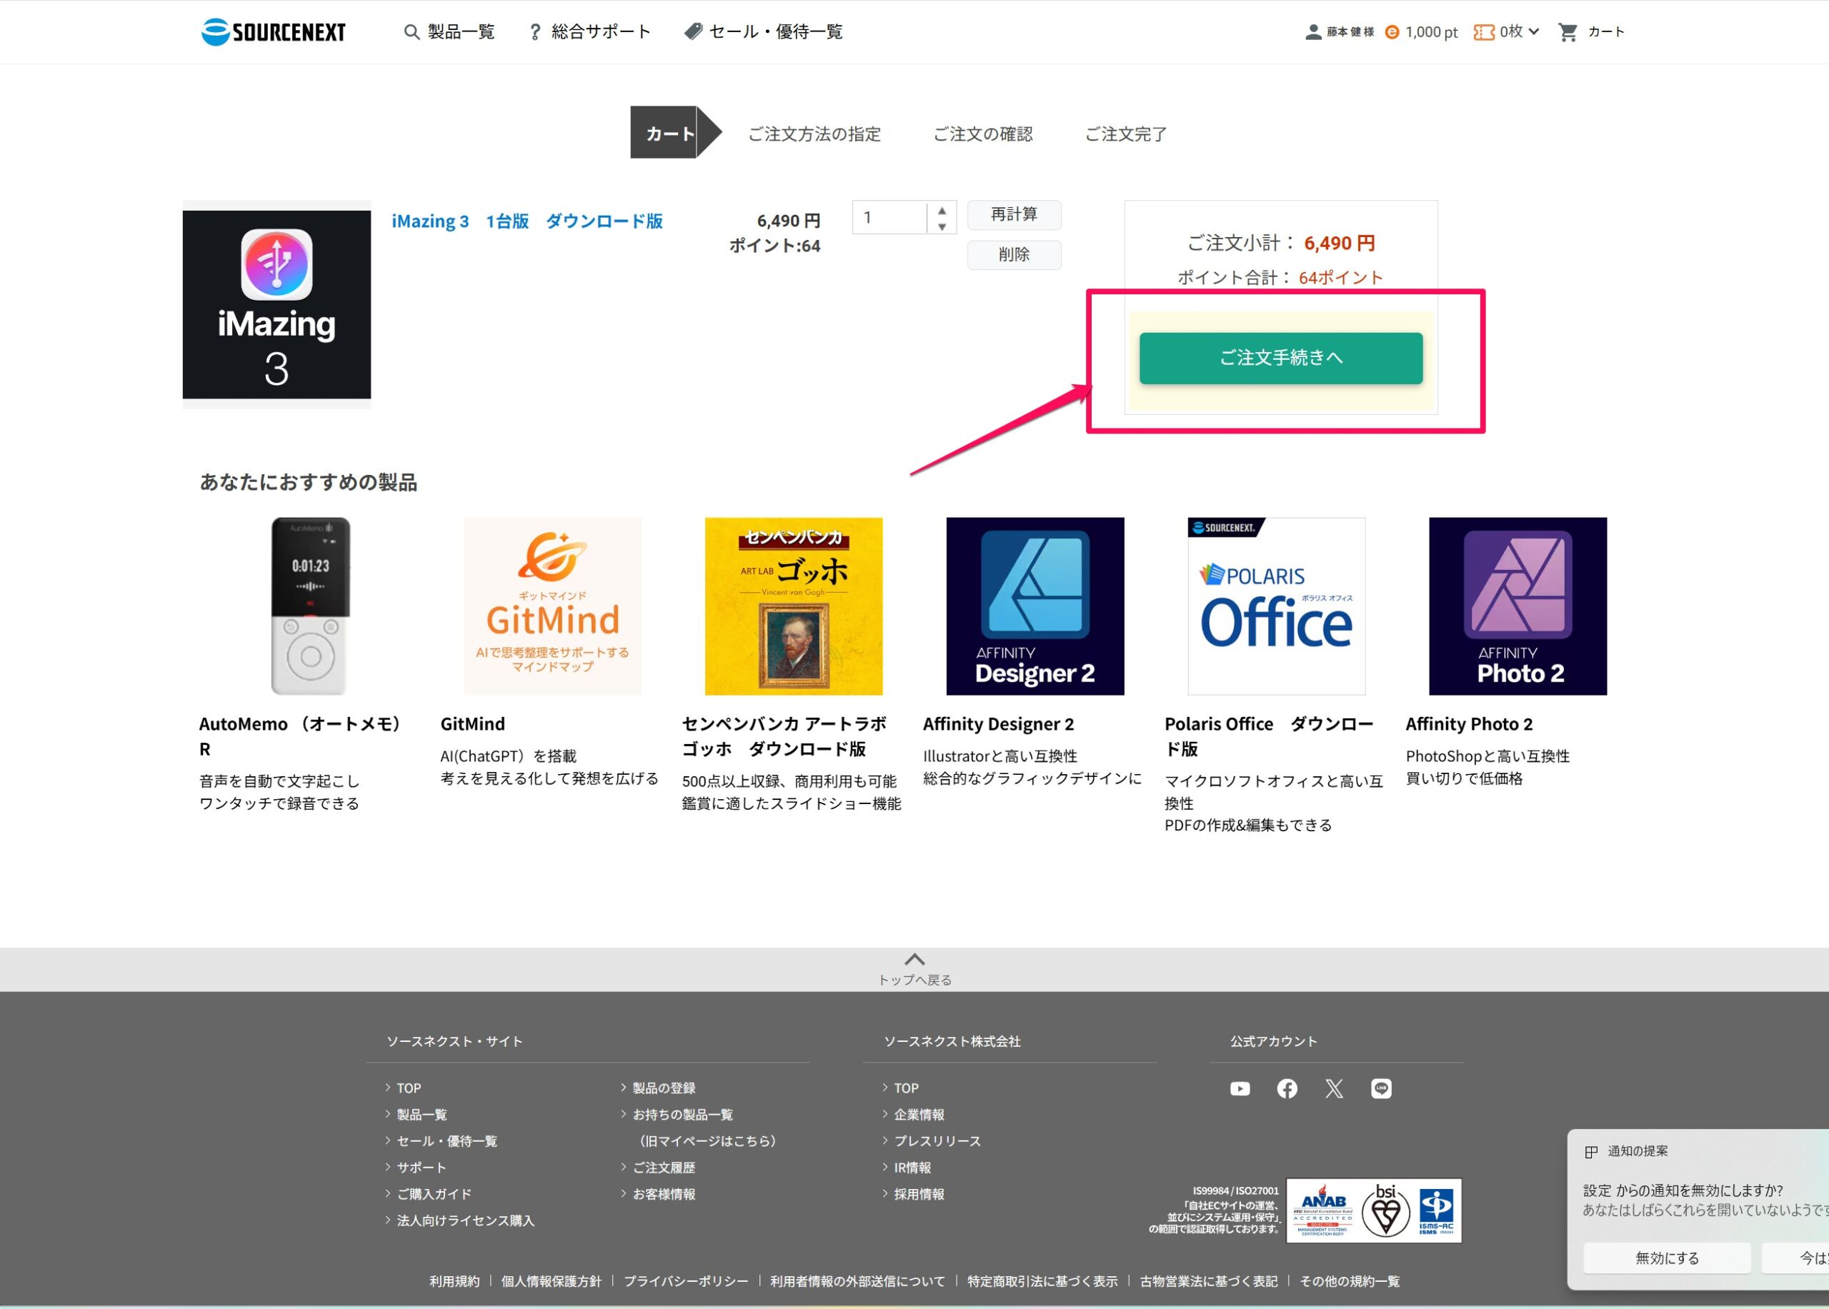1829x1309 pixels.
Task: Click the カート text link in header
Action: click(x=1605, y=32)
